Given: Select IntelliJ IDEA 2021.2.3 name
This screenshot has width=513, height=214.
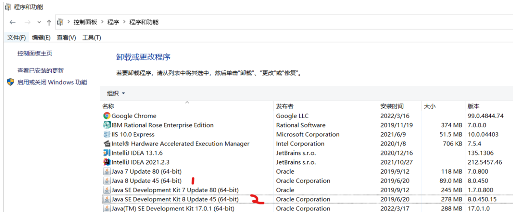Looking at the screenshot, I should 140,162.
